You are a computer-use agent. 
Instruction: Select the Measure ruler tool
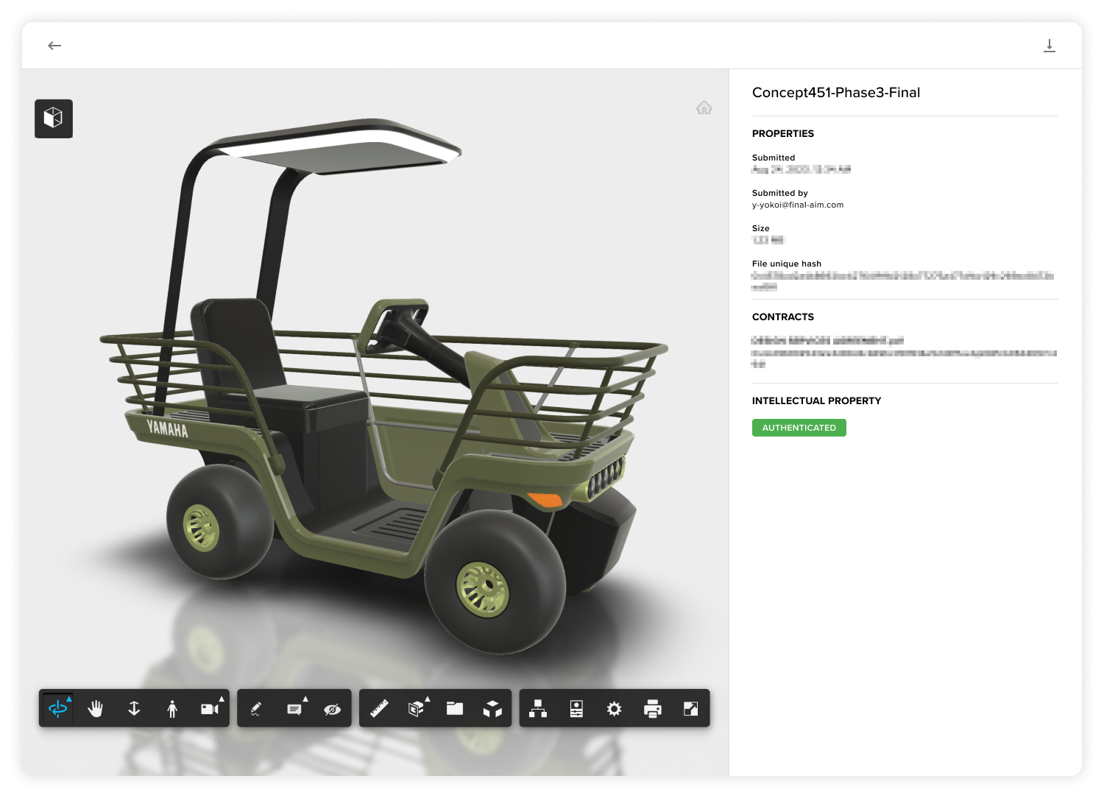point(379,708)
